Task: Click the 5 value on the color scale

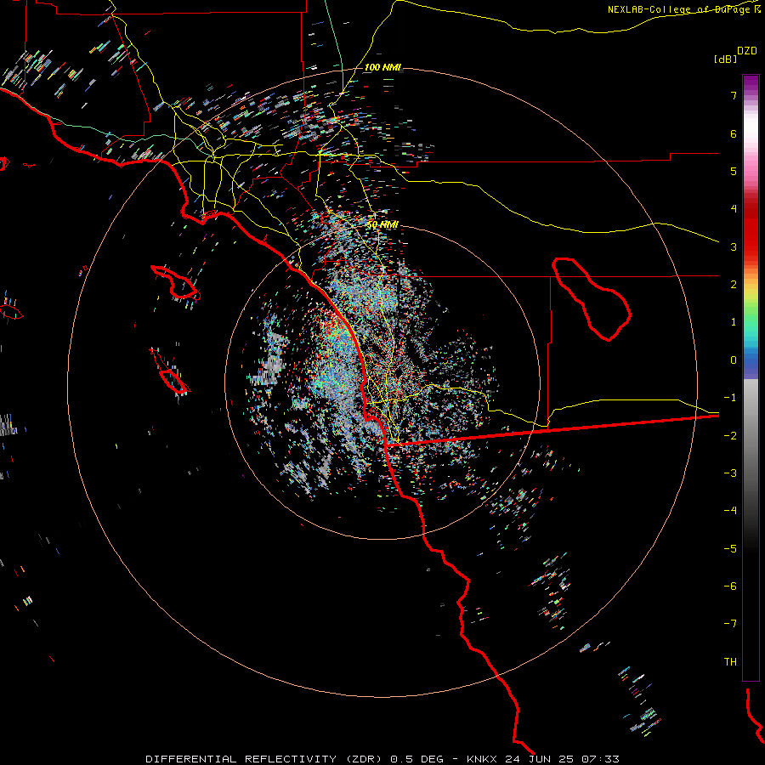Action: click(734, 171)
